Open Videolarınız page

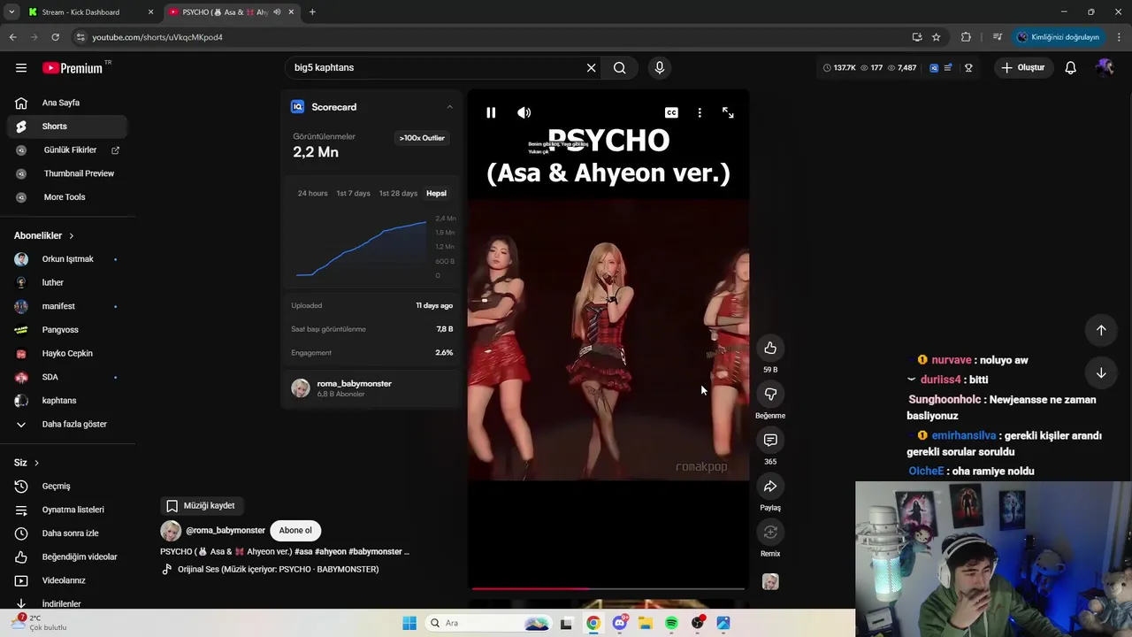[x=67, y=580]
